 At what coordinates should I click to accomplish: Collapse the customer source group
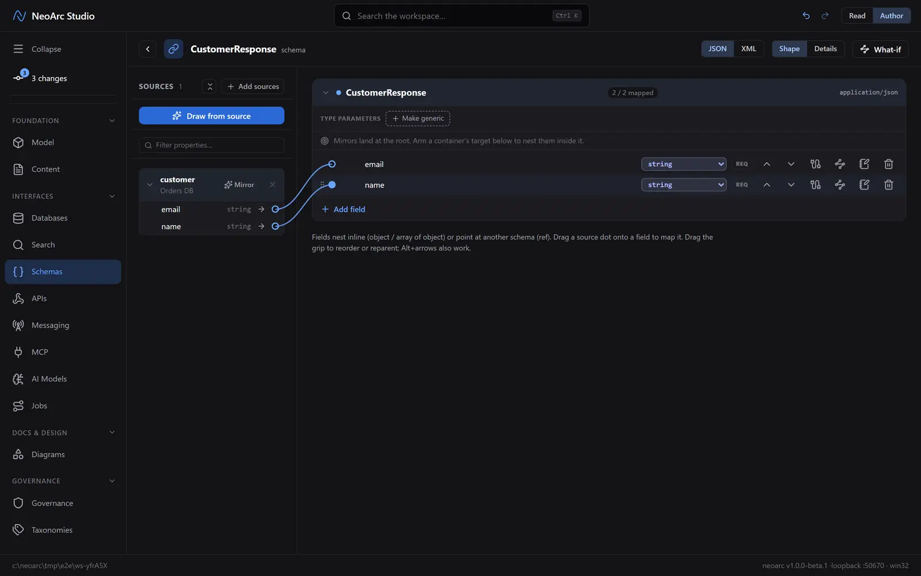pos(150,185)
